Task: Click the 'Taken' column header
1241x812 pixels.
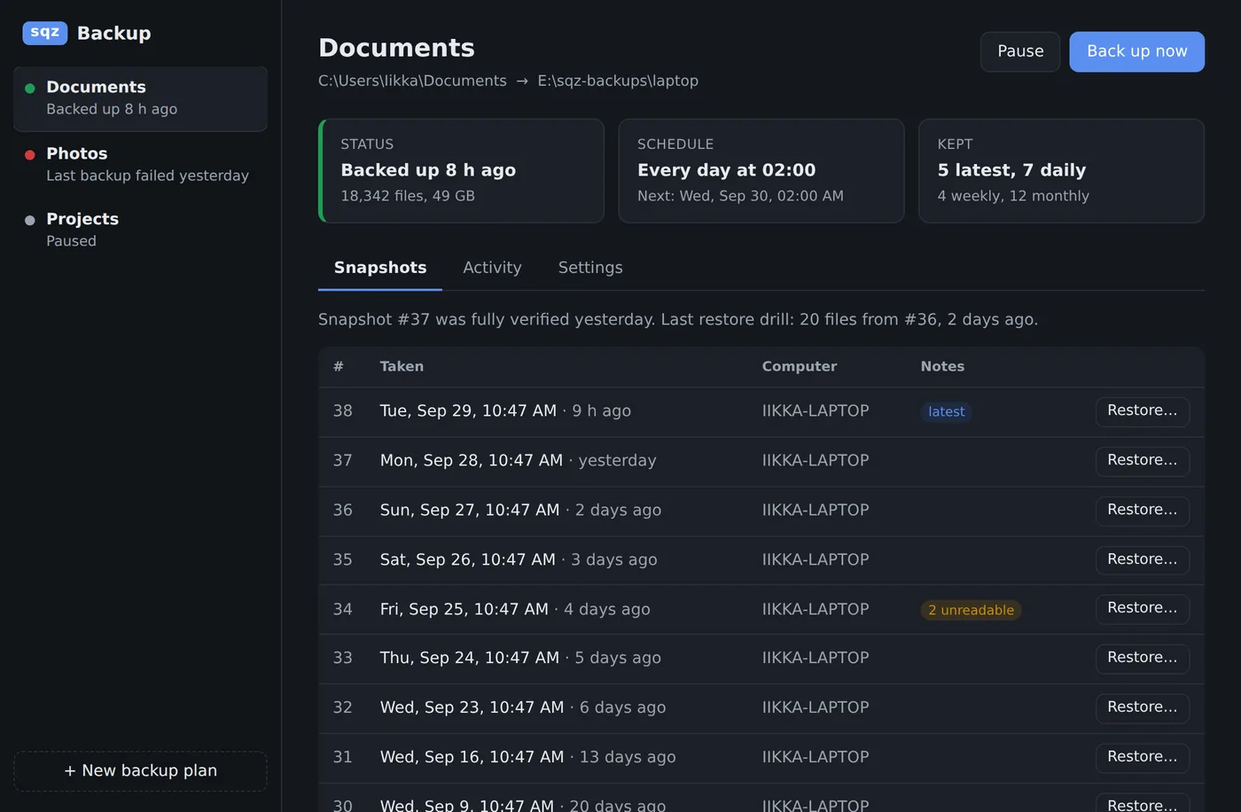Action: [x=402, y=367]
